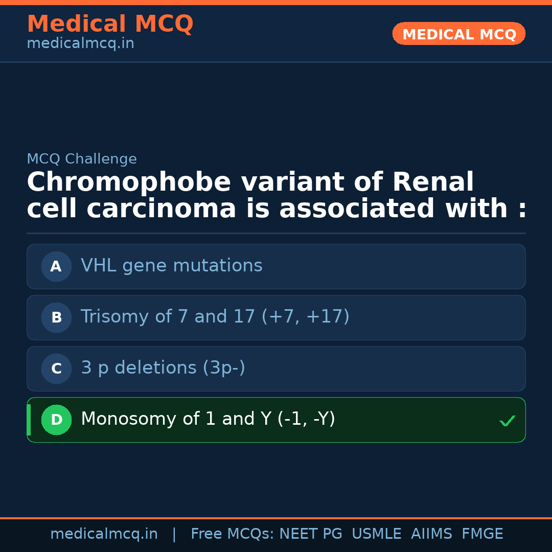Viewport: 552px width, 552px height.
Task: Click the FMGE footer label
Action: 482,534
